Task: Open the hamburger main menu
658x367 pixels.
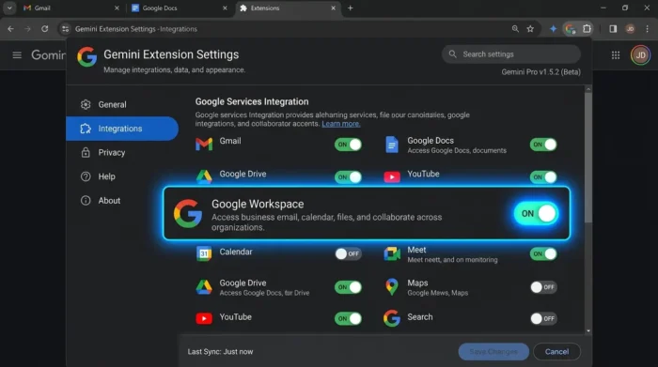Action: [17, 54]
